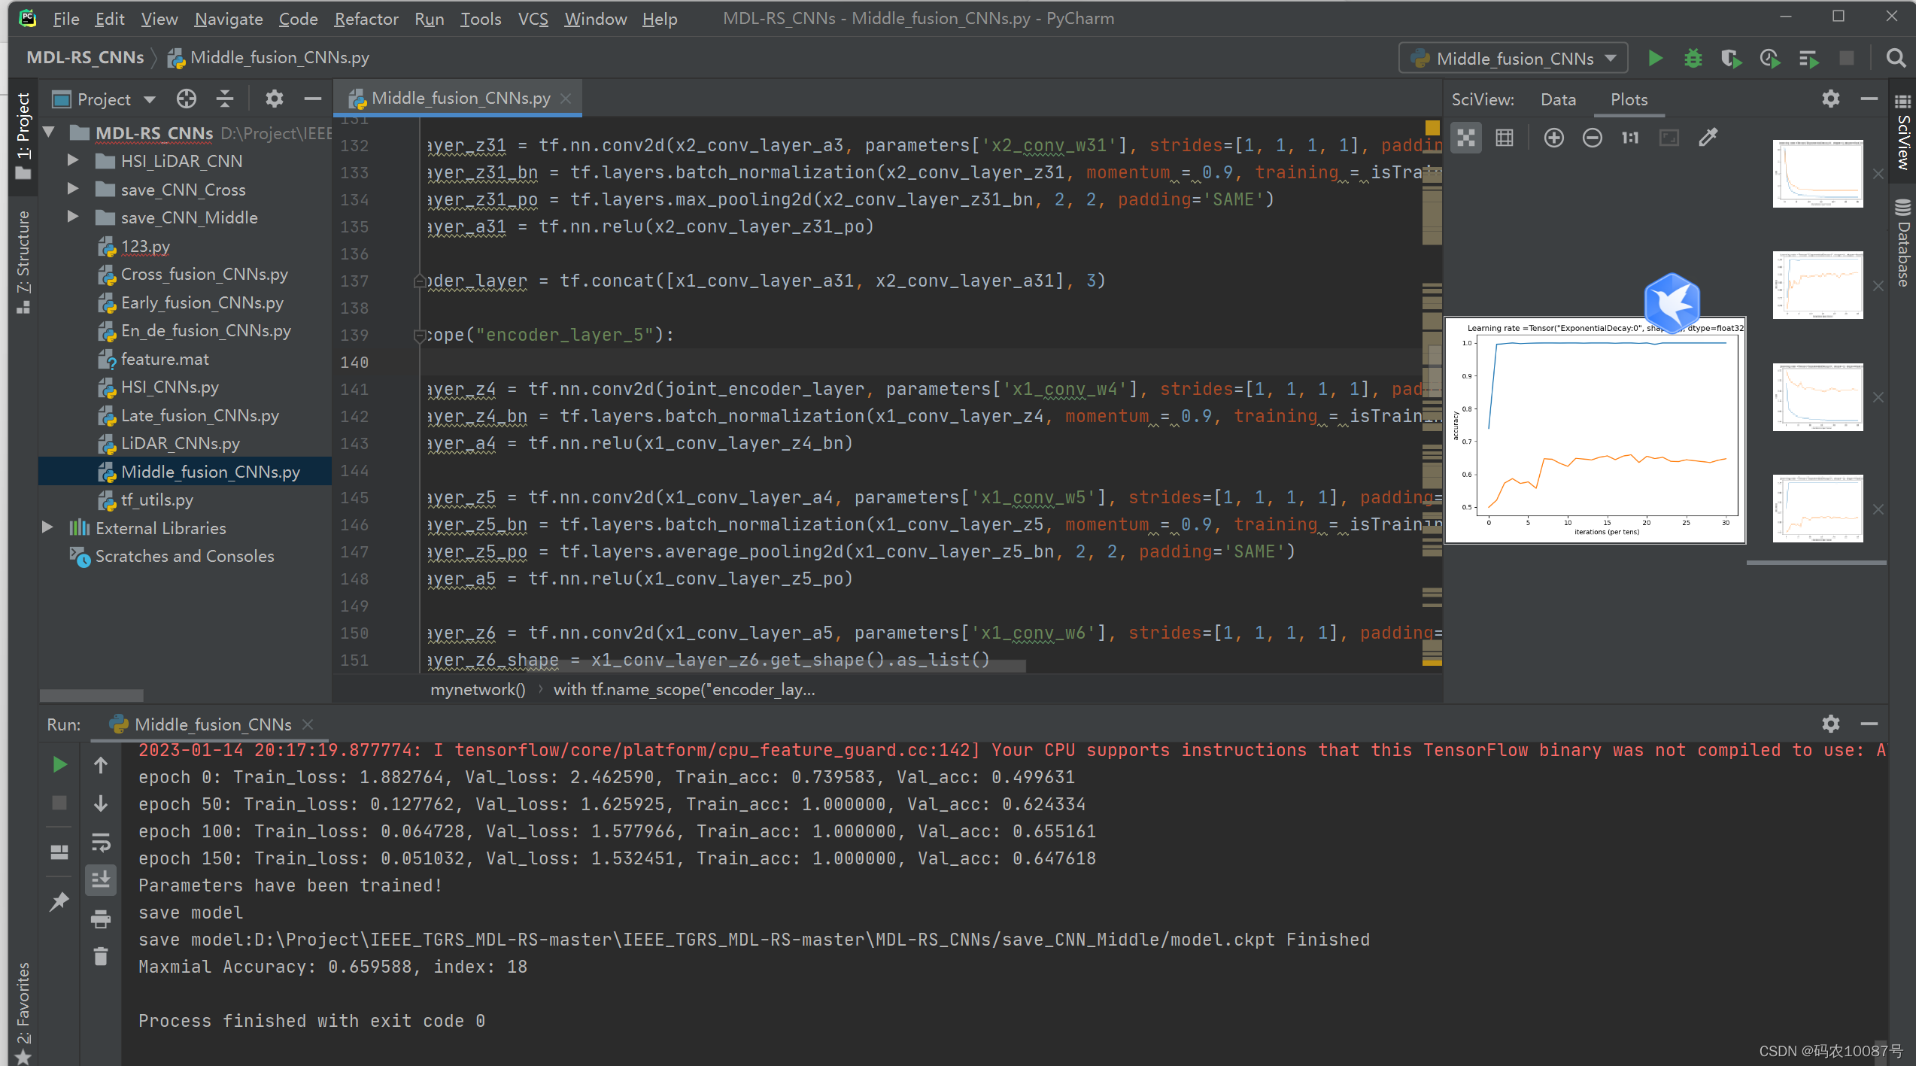Click the Run button to execute script
This screenshot has width=1916, height=1066.
(x=1655, y=56)
